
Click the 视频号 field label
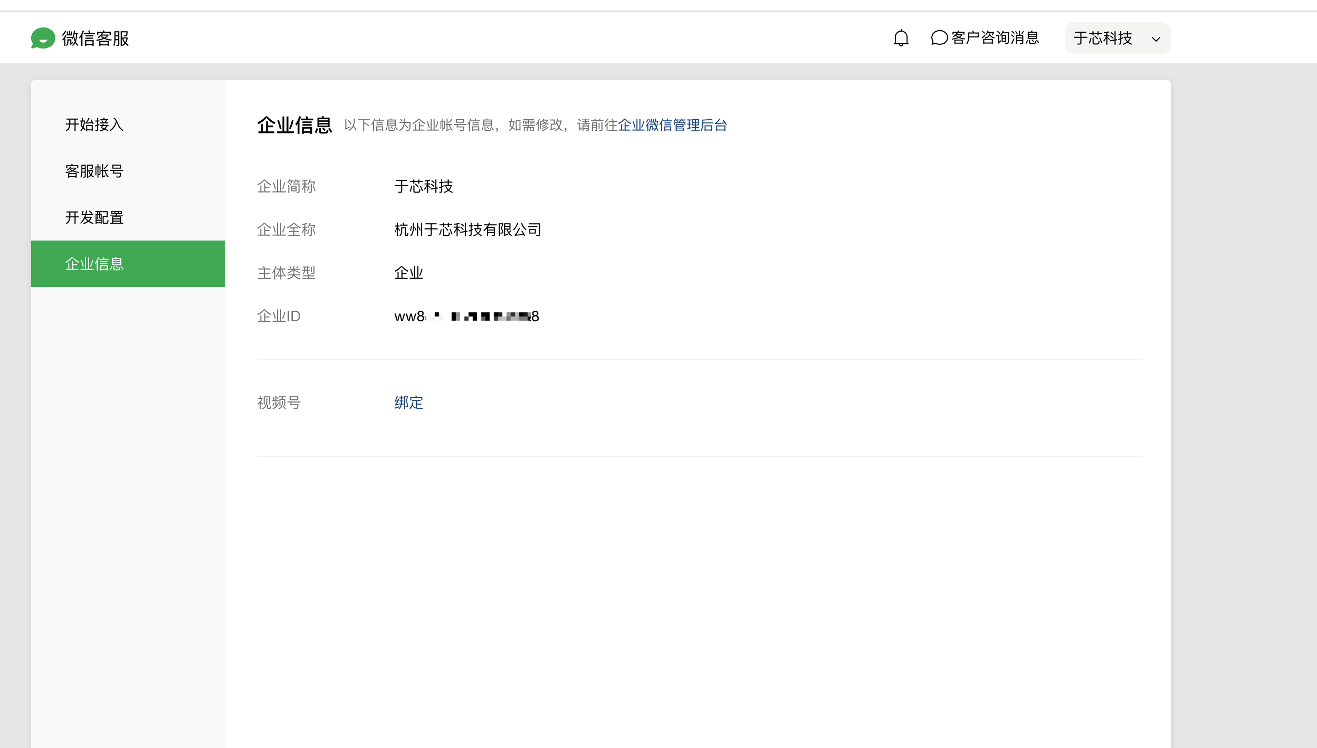pos(279,402)
